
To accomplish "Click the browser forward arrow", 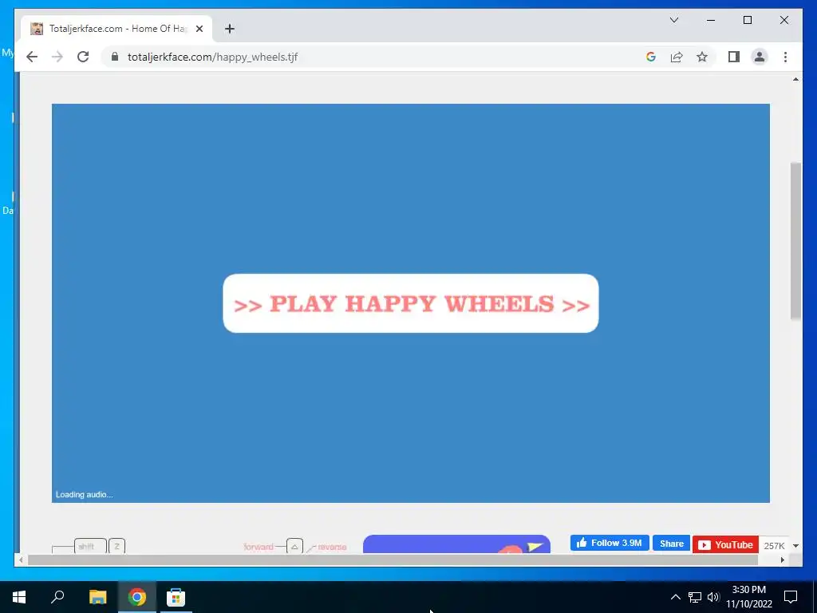I will coord(57,57).
